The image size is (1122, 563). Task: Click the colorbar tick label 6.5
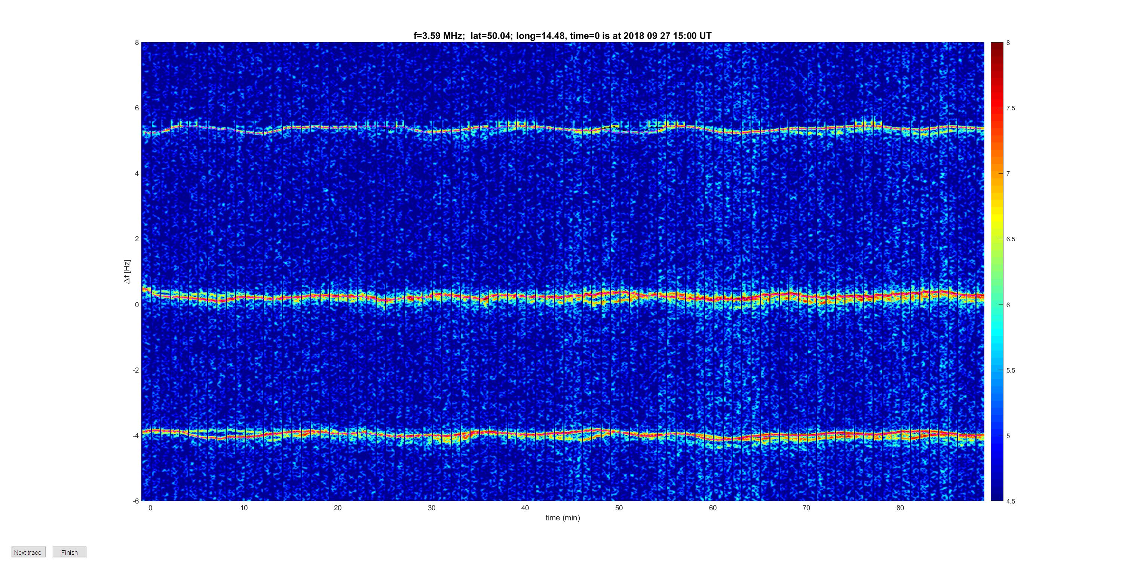pos(1011,239)
